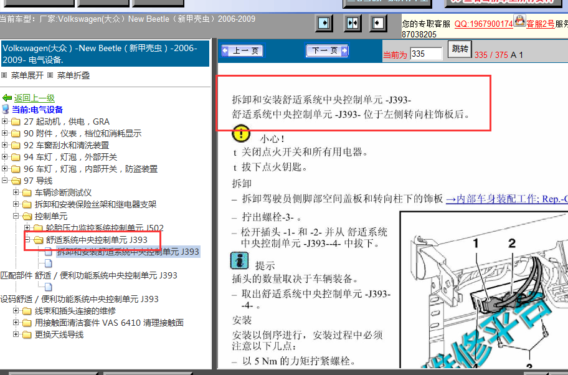This screenshot has height=375, width=568.
Task: Click the Volkswagen New Beetle 电气设备 title banner
Action: (105, 54)
